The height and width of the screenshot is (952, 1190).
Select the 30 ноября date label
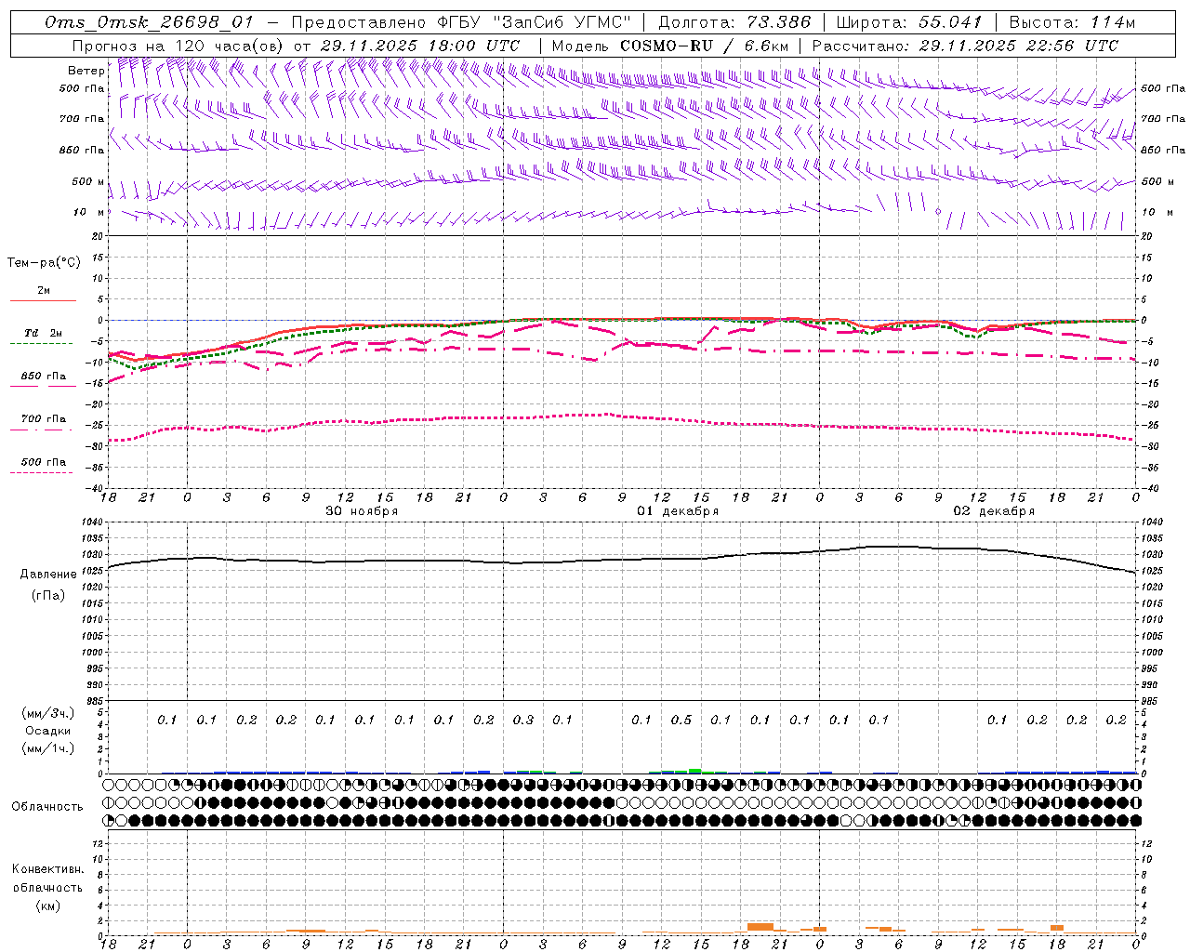(x=362, y=511)
